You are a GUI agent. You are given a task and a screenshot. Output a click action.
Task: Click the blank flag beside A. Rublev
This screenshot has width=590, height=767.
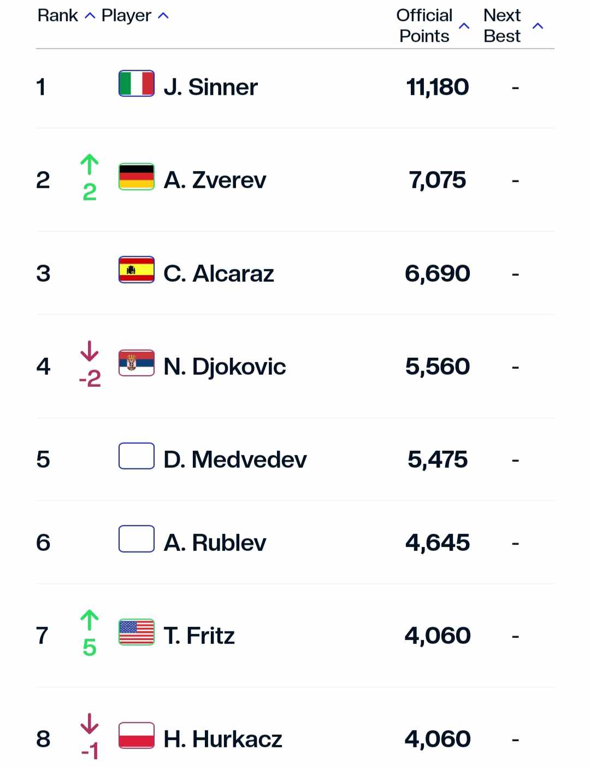[x=137, y=539]
